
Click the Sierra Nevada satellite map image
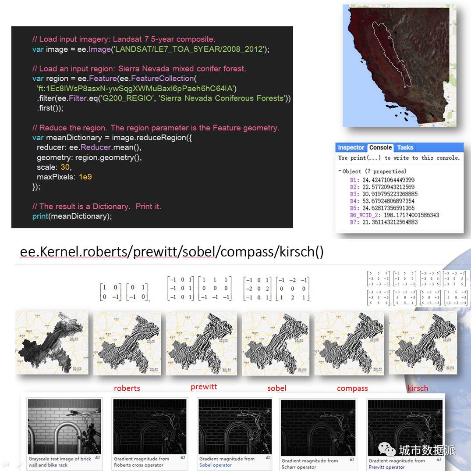[x=399, y=65]
